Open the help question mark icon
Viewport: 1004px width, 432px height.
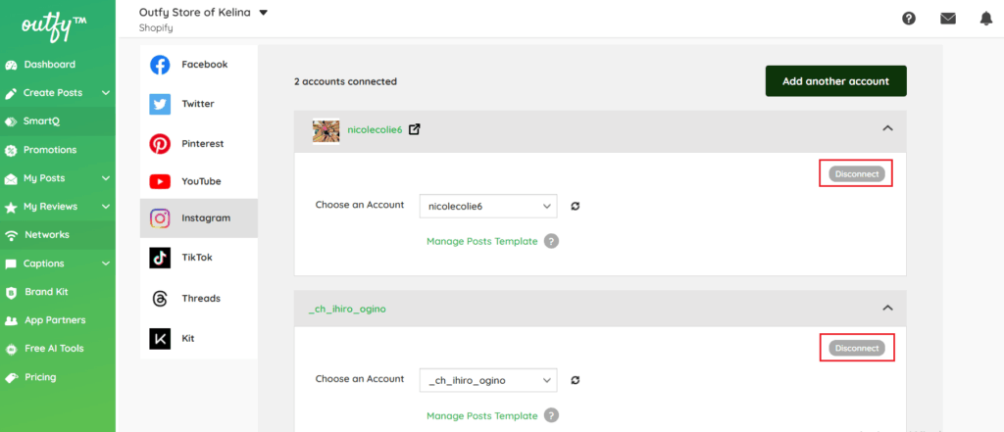(x=909, y=18)
